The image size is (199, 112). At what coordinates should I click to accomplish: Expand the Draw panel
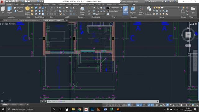(53, 17)
